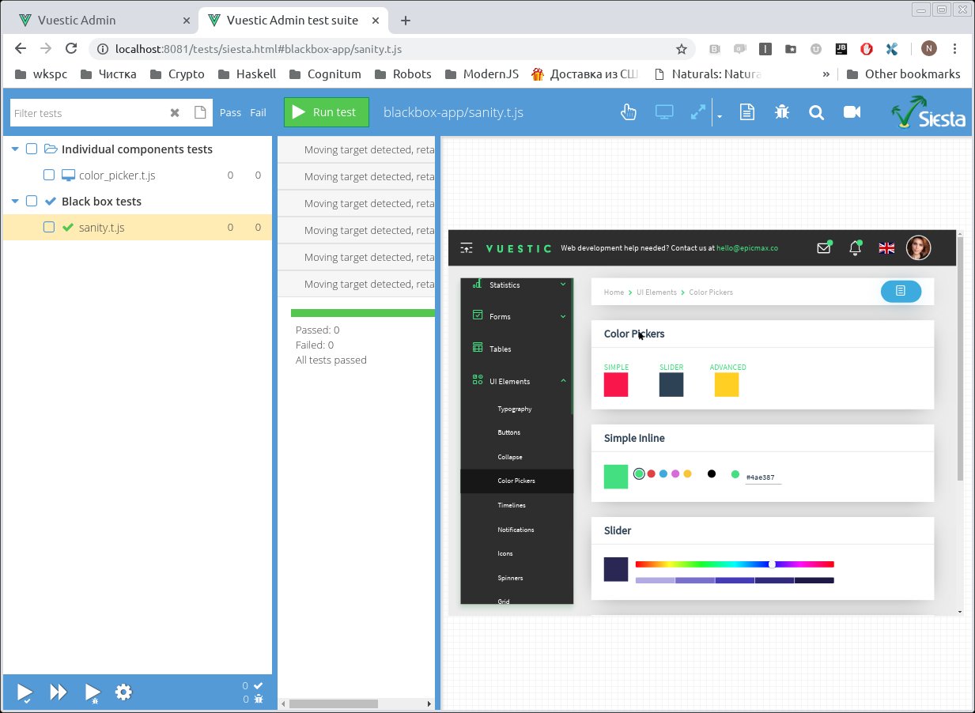Click the bug debug icon in Siesta toolbar

click(782, 112)
